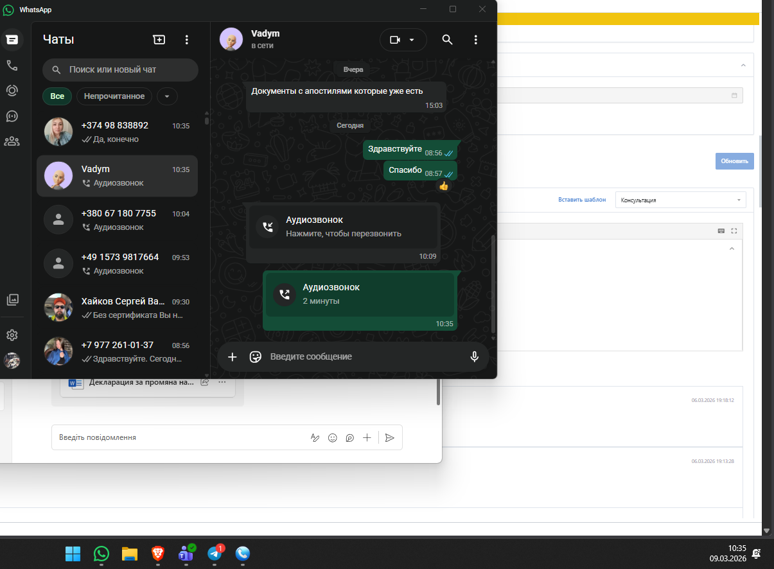
Task: Collapse the panel using top chevron
Action: click(x=743, y=66)
